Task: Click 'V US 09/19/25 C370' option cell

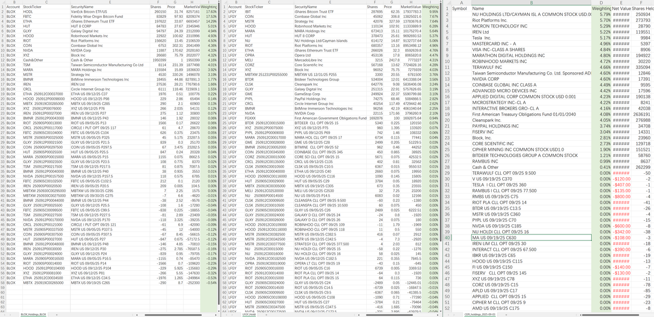Action: coord(531,179)
